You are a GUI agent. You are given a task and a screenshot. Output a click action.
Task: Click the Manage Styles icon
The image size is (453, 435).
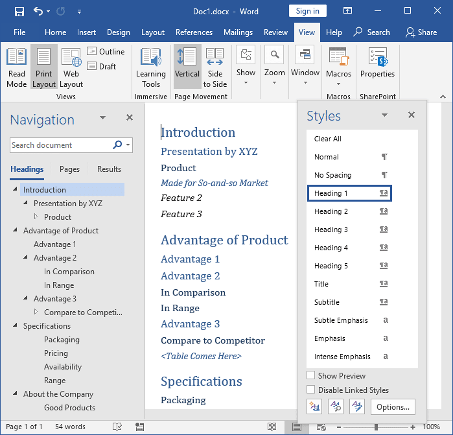[x=356, y=407]
